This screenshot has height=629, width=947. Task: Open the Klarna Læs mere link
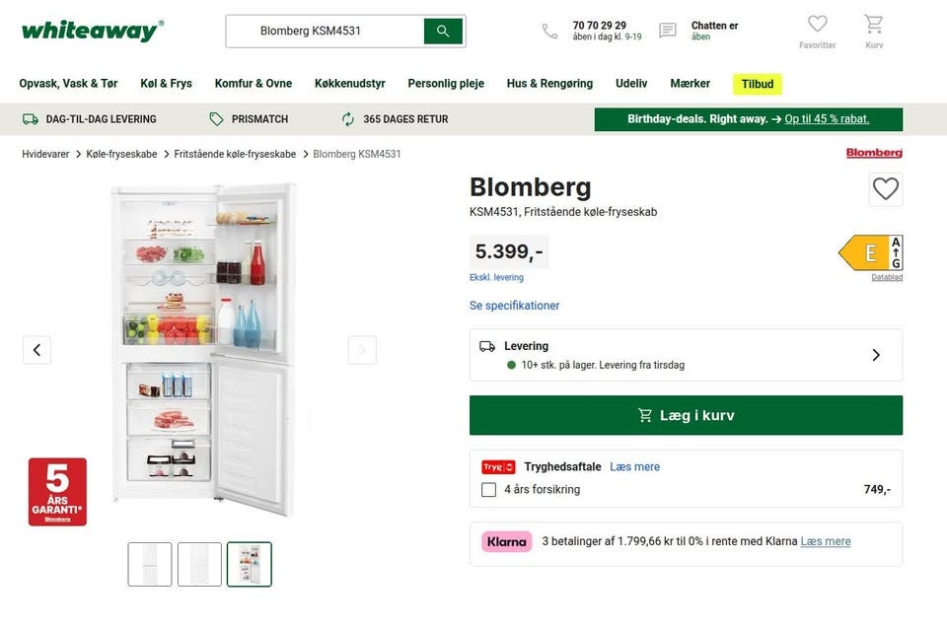[x=825, y=541]
